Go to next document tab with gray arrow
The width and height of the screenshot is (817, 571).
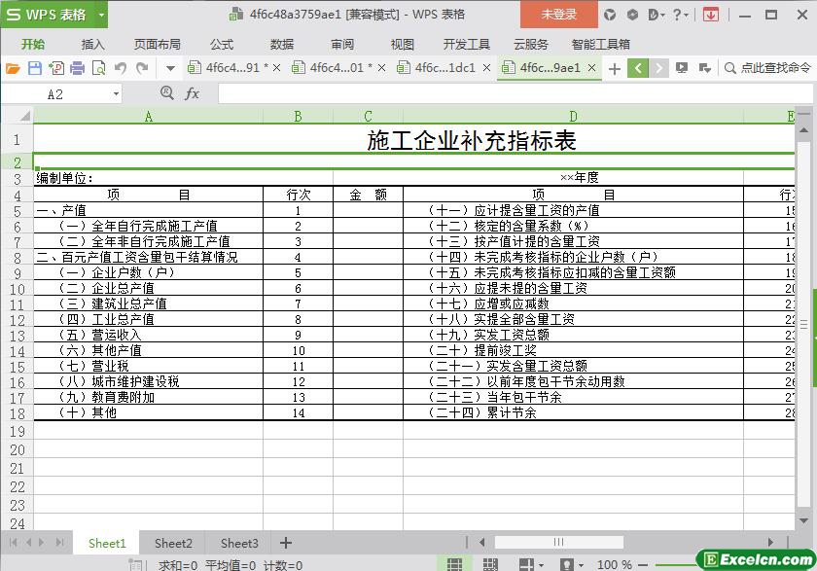click(658, 68)
